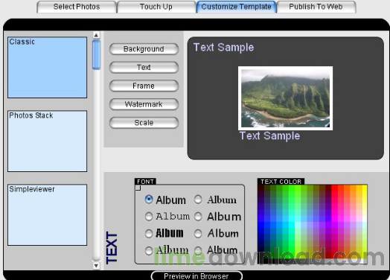Screen dimensions: 390x280
Task: Open Watermark options
Action: [144, 104]
